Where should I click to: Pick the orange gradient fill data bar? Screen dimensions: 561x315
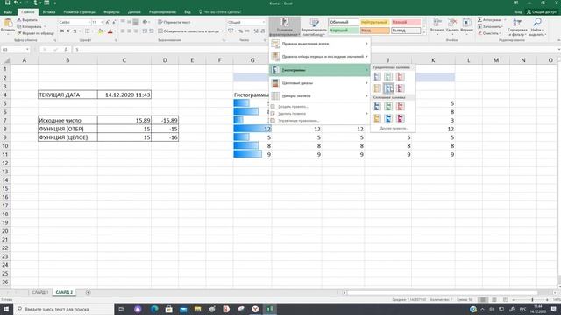tap(377, 87)
